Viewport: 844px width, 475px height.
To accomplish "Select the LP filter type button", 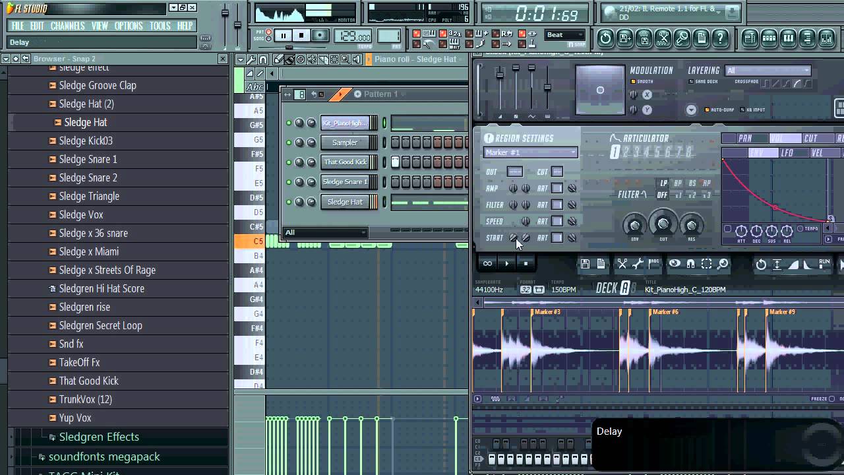I will 664,183.
